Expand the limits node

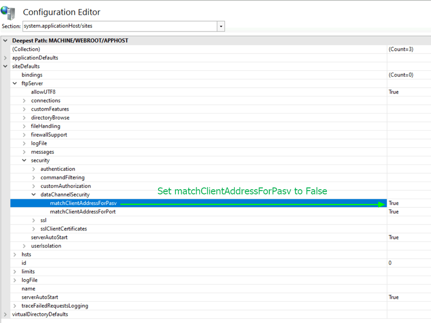click(15, 272)
